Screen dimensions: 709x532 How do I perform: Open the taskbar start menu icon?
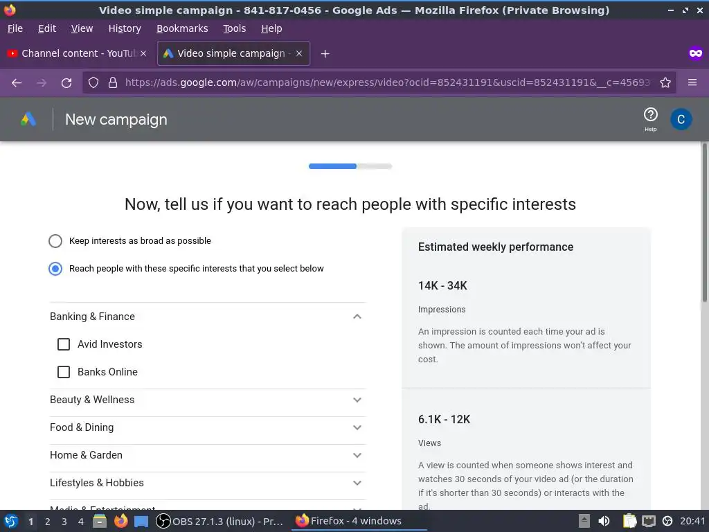coord(11,521)
